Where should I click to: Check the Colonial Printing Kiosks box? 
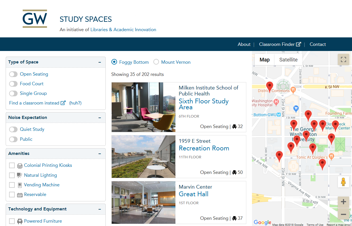[x=12, y=165]
